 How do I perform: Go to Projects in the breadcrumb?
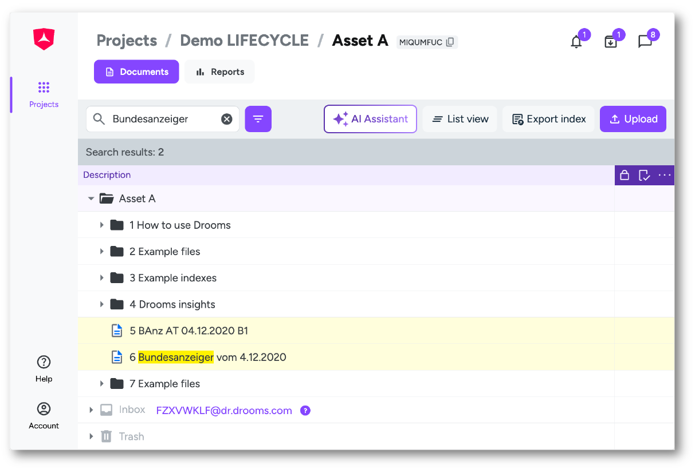pos(127,41)
